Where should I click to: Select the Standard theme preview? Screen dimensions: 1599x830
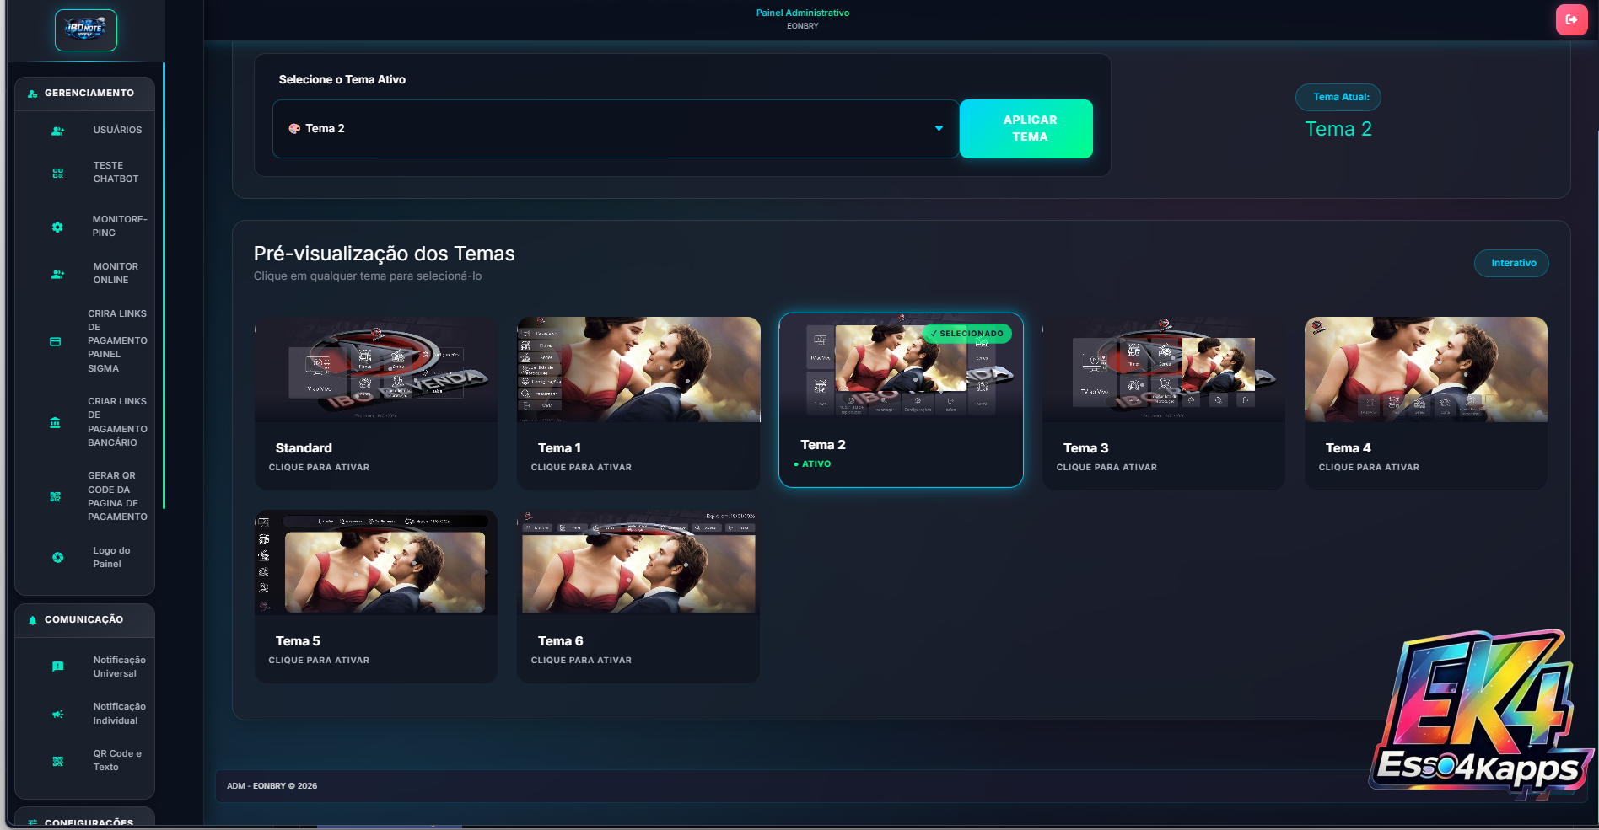tap(376, 403)
